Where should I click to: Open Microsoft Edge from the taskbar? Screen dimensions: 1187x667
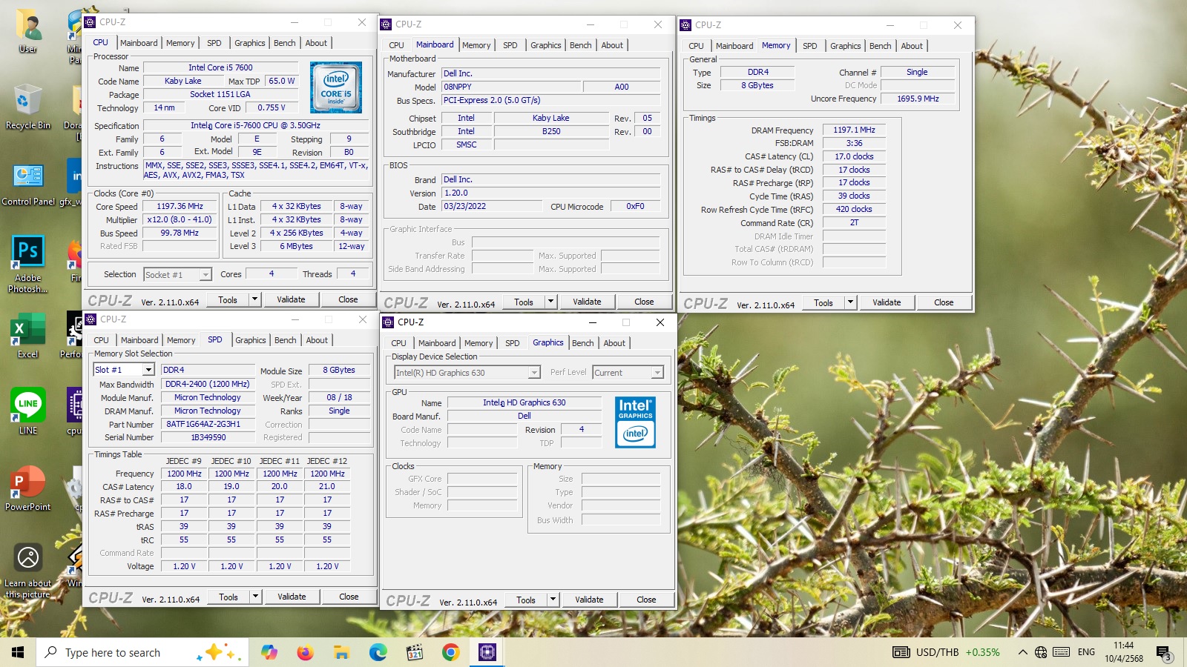click(378, 652)
